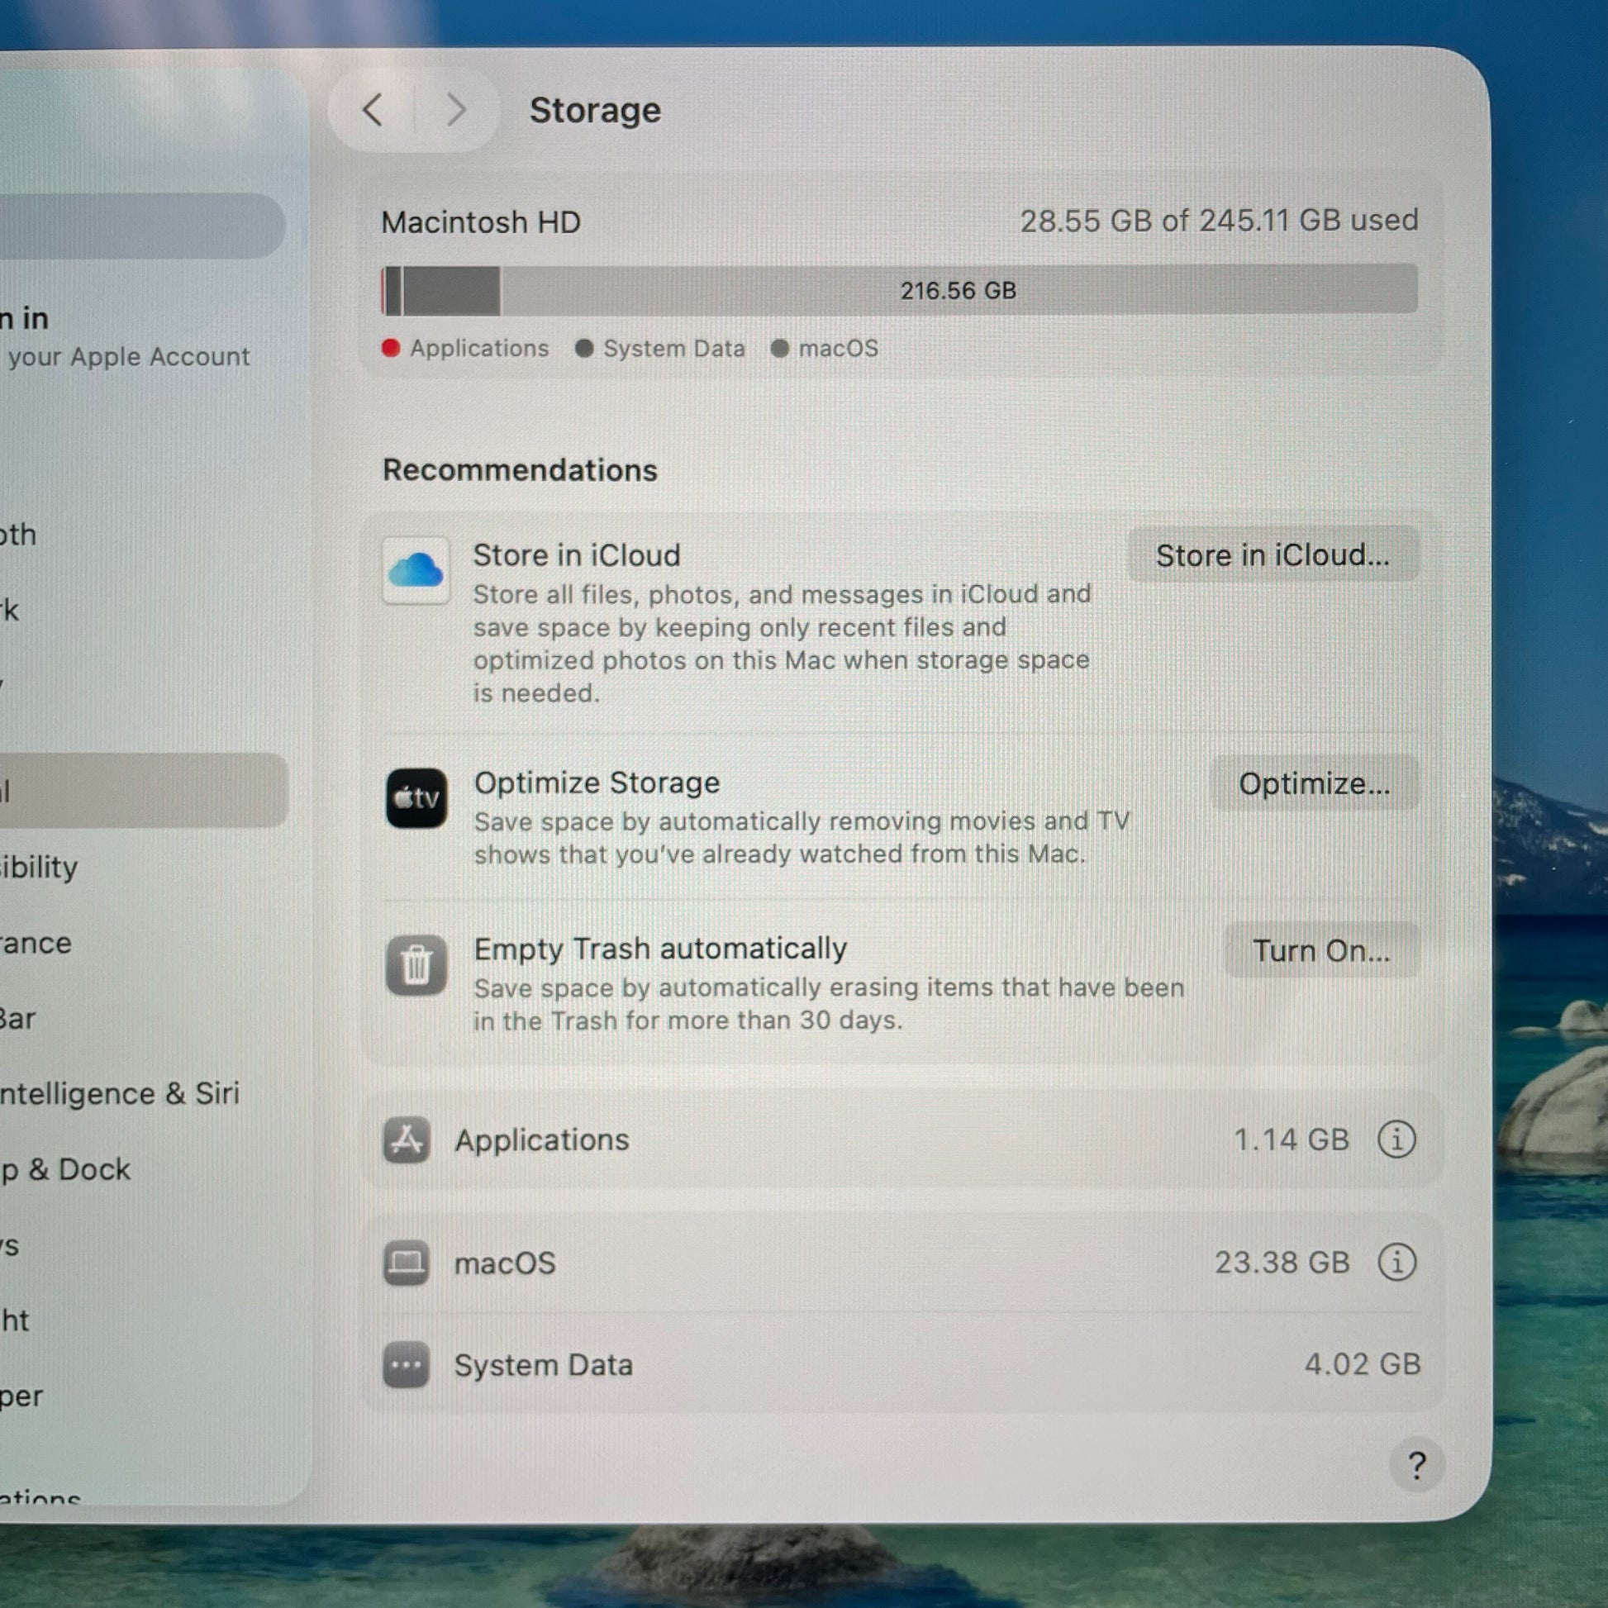The width and height of the screenshot is (1608, 1608).
Task: Click the forward navigation chevron
Action: coord(455,110)
